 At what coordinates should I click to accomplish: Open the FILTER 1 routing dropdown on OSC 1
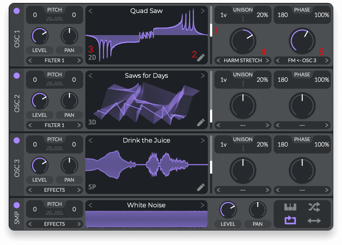(x=54, y=60)
